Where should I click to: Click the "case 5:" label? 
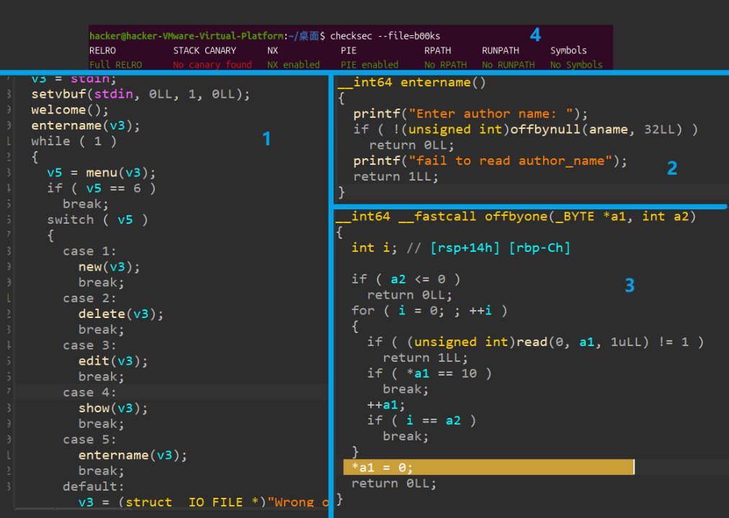coord(89,440)
